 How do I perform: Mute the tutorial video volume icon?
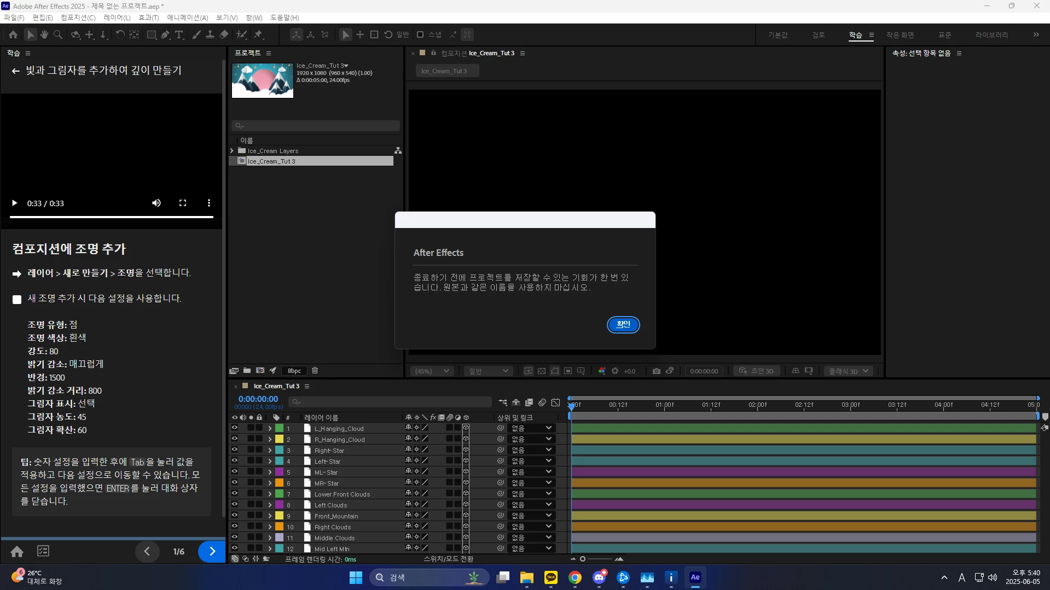coord(156,203)
